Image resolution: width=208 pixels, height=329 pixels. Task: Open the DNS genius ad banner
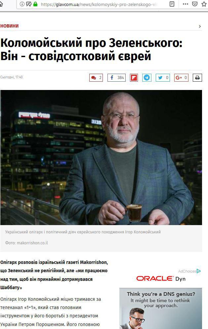click(x=160, y=308)
